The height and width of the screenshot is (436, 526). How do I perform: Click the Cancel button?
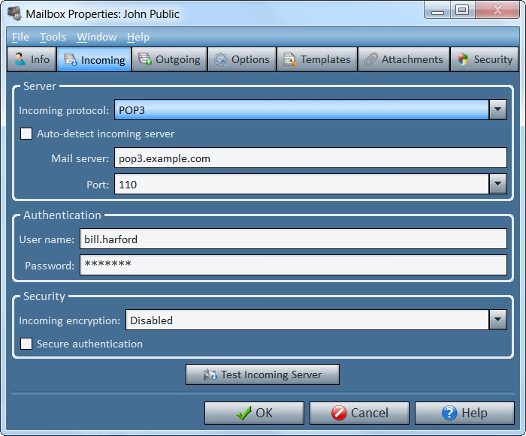pos(359,413)
